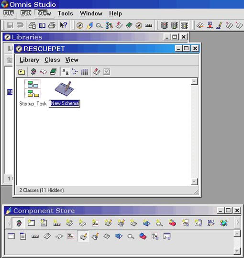
Task: Click the three-box toolbar icon in main toolbar
Action: pos(148,25)
